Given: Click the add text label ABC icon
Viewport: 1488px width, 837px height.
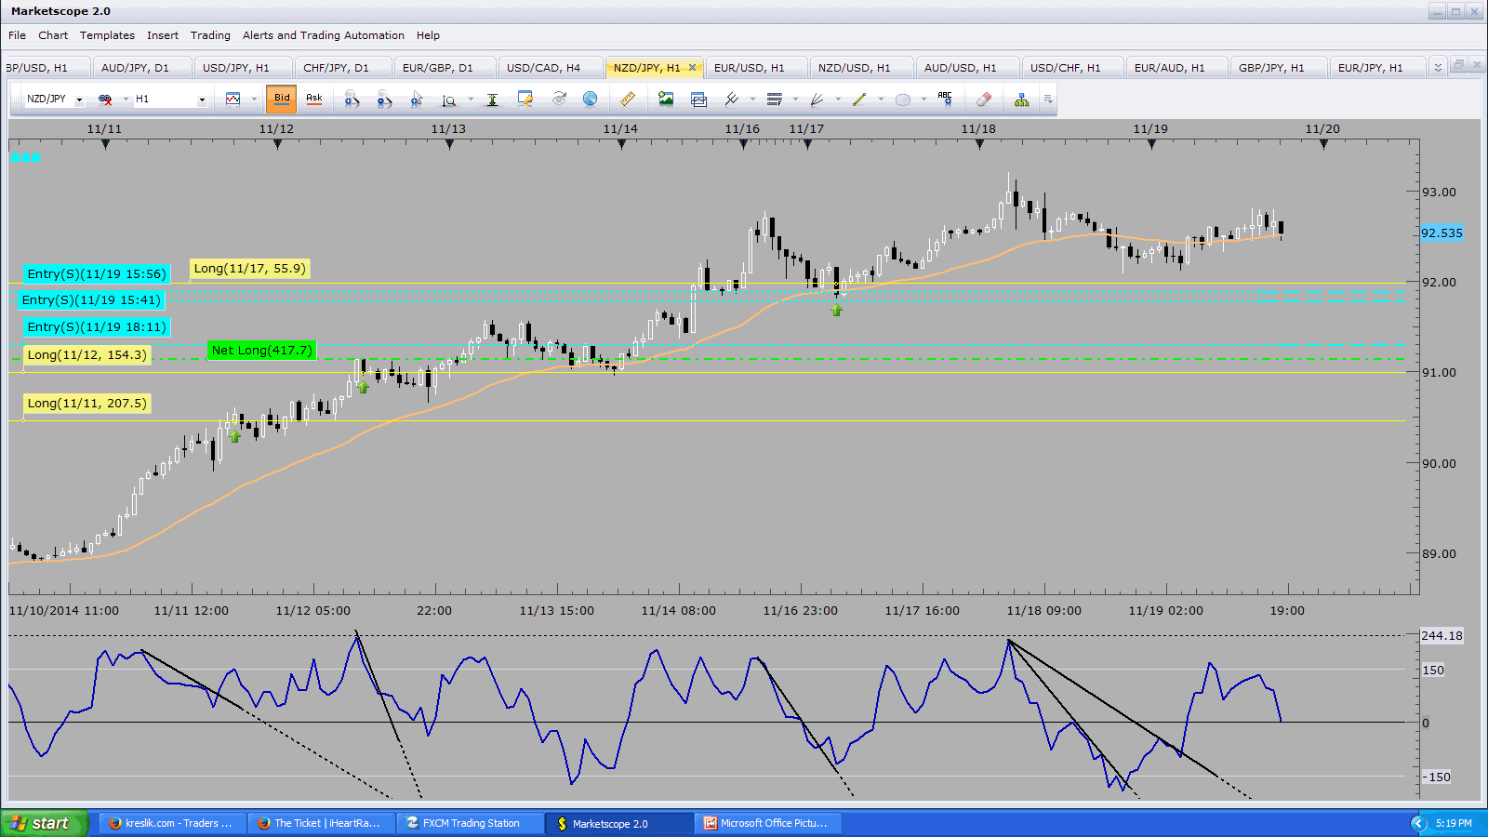Looking at the screenshot, I should 945,99.
